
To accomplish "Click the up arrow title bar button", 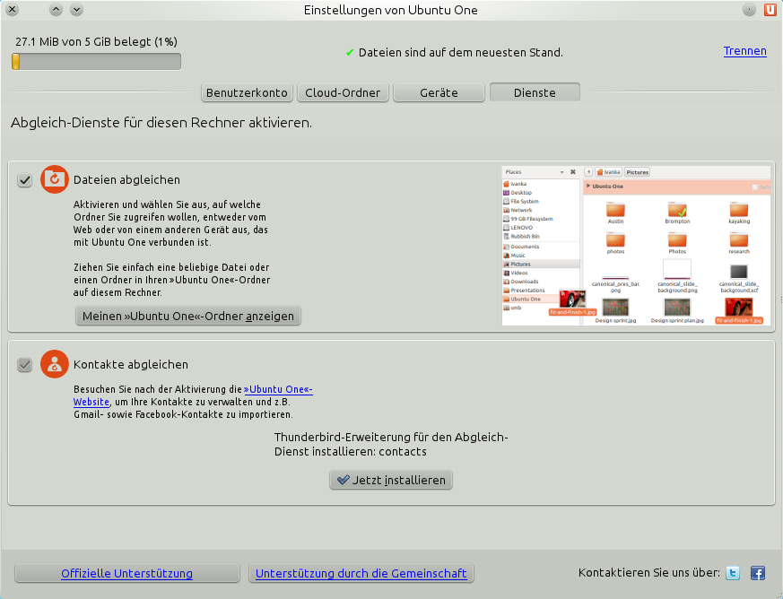I will coord(56,10).
